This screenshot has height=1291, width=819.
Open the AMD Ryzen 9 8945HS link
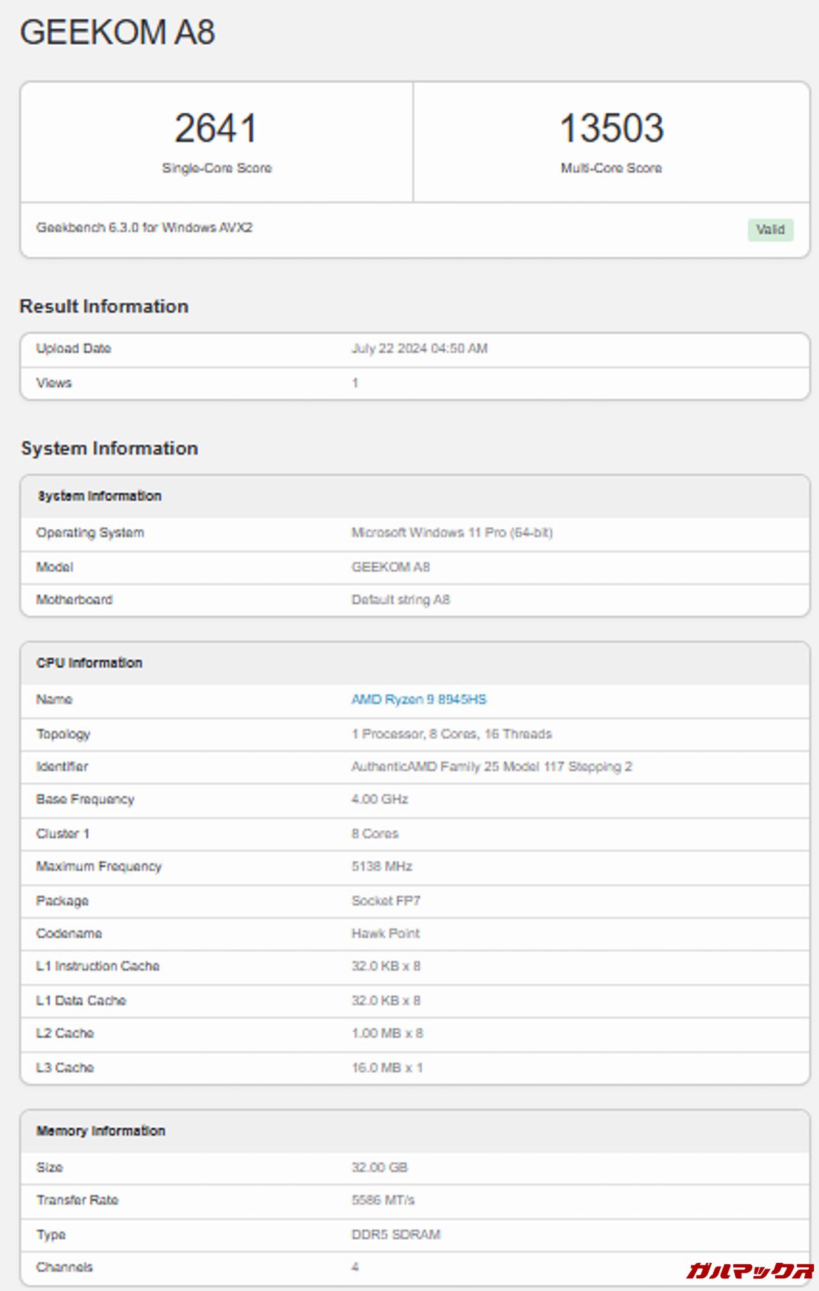click(x=418, y=699)
